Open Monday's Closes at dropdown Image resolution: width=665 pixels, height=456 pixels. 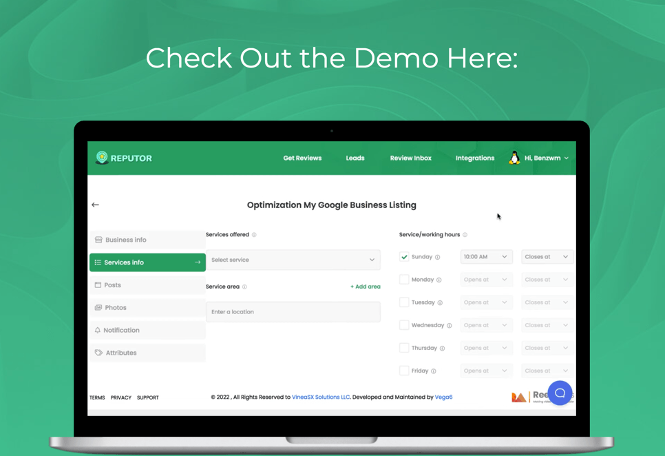pyautogui.click(x=547, y=280)
